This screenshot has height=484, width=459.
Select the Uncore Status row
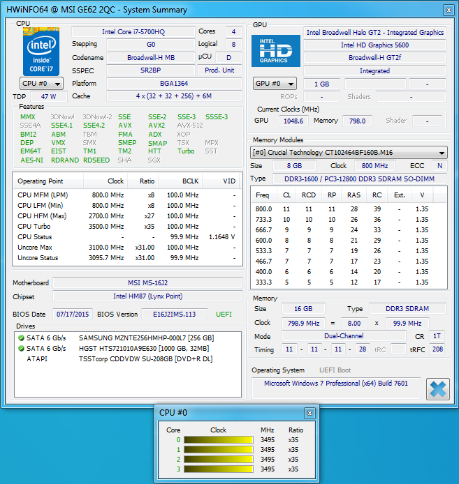(127, 258)
